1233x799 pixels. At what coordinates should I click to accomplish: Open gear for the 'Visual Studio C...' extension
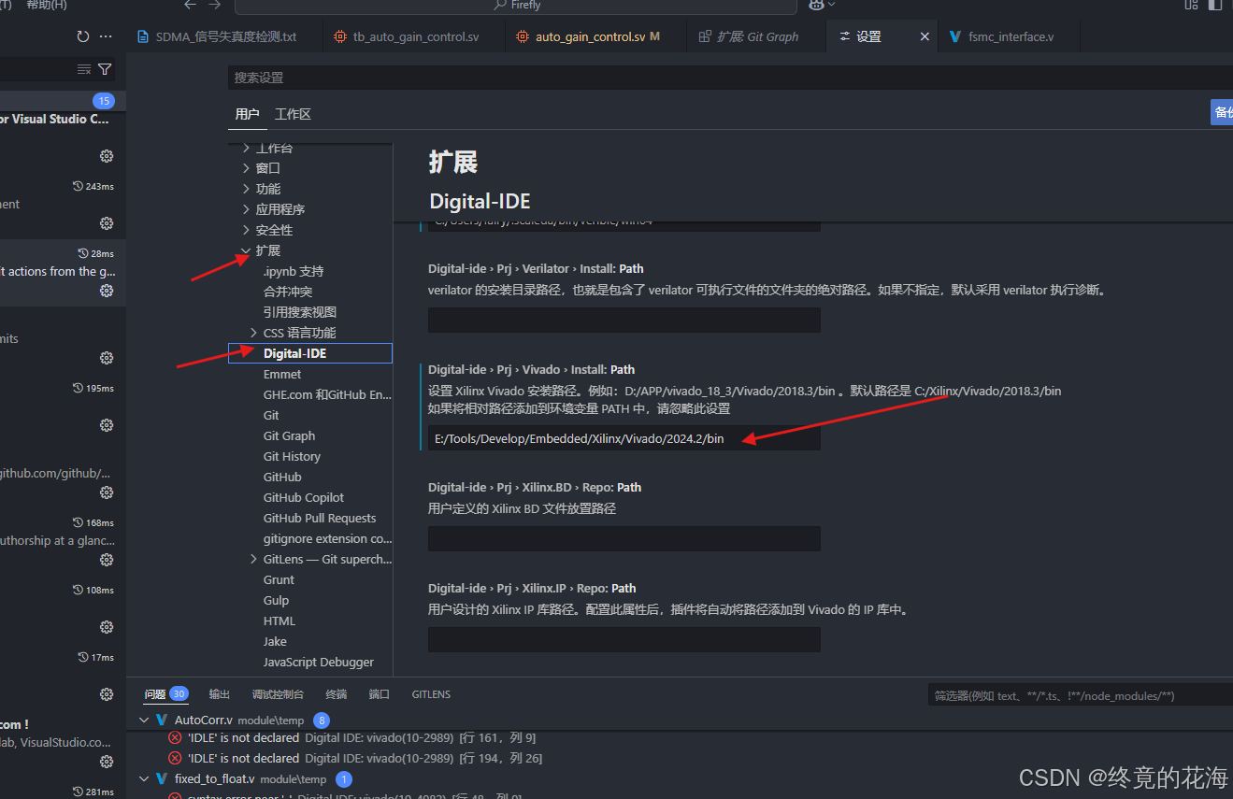coord(107,156)
